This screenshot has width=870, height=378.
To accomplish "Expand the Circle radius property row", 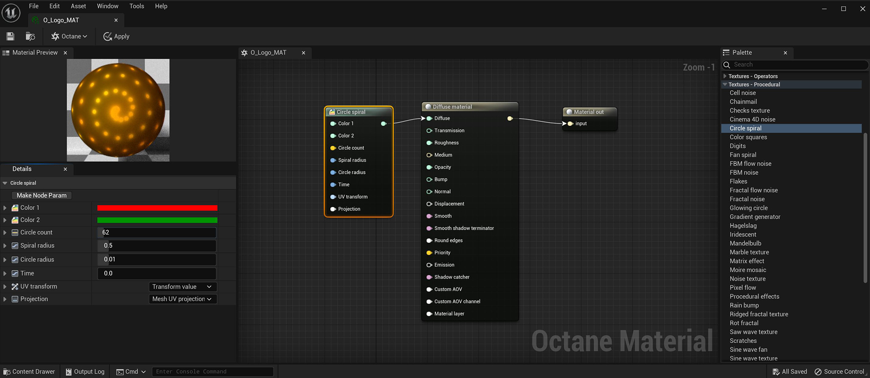I will 5,260.
